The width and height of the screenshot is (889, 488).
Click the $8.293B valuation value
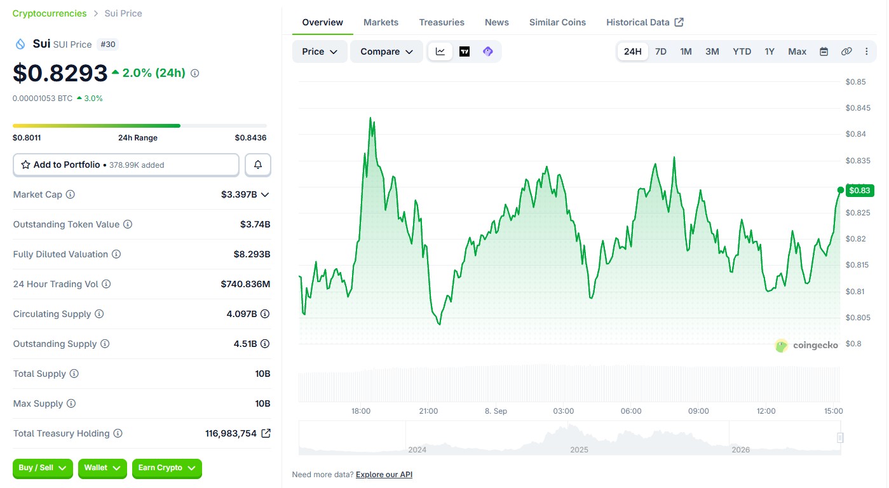tap(252, 254)
